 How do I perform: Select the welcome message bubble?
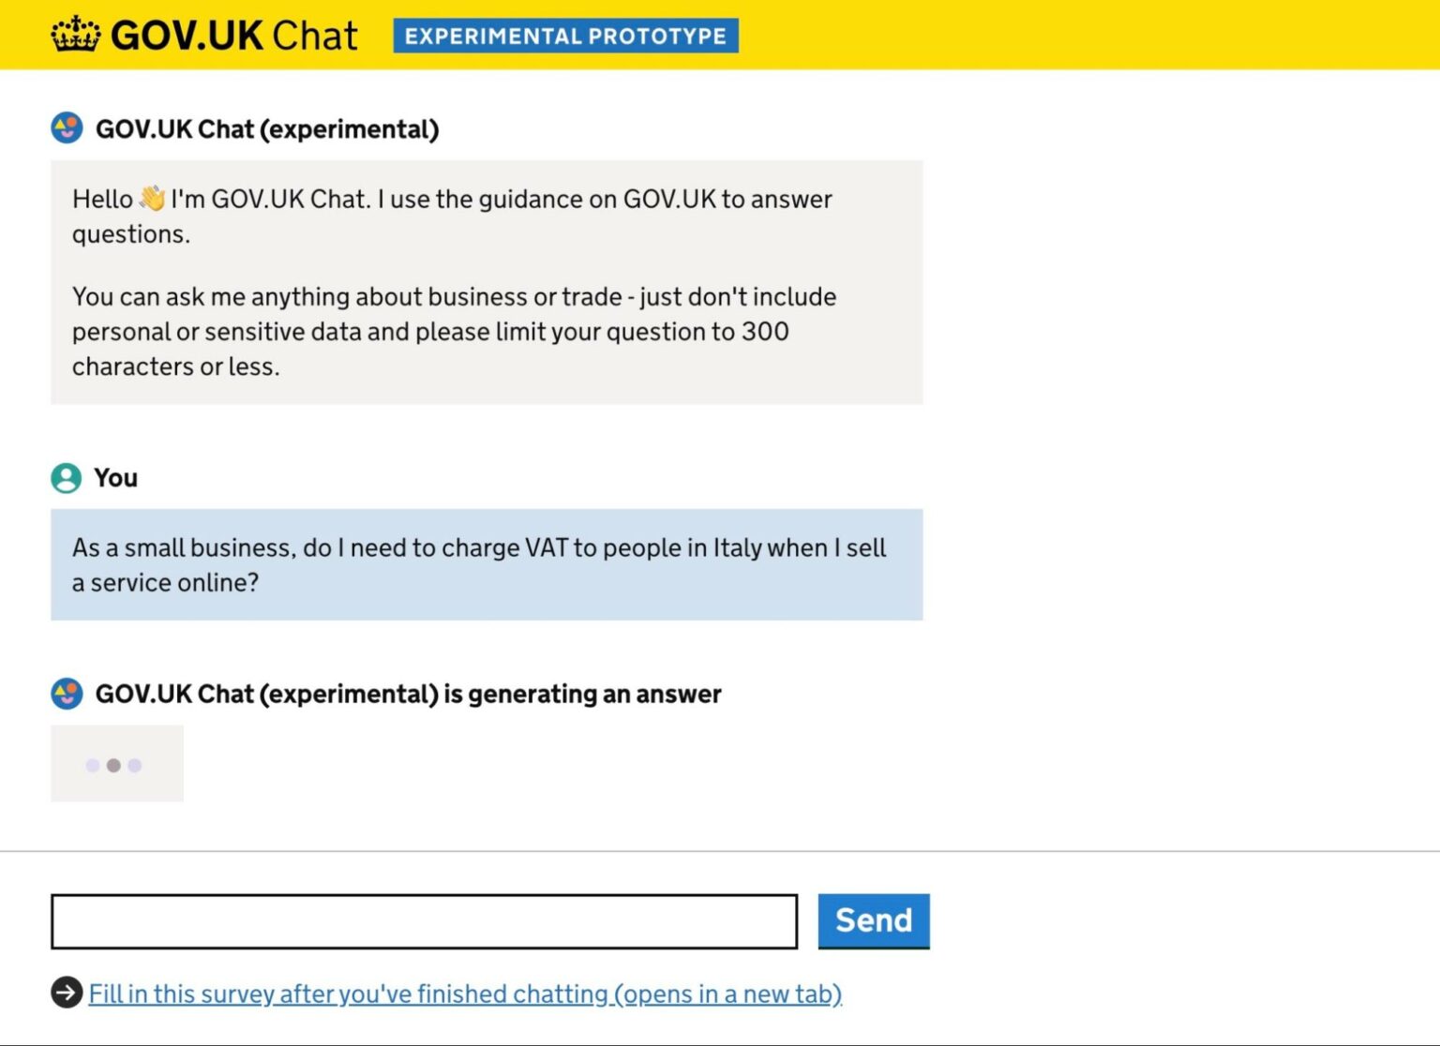coord(487,281)
